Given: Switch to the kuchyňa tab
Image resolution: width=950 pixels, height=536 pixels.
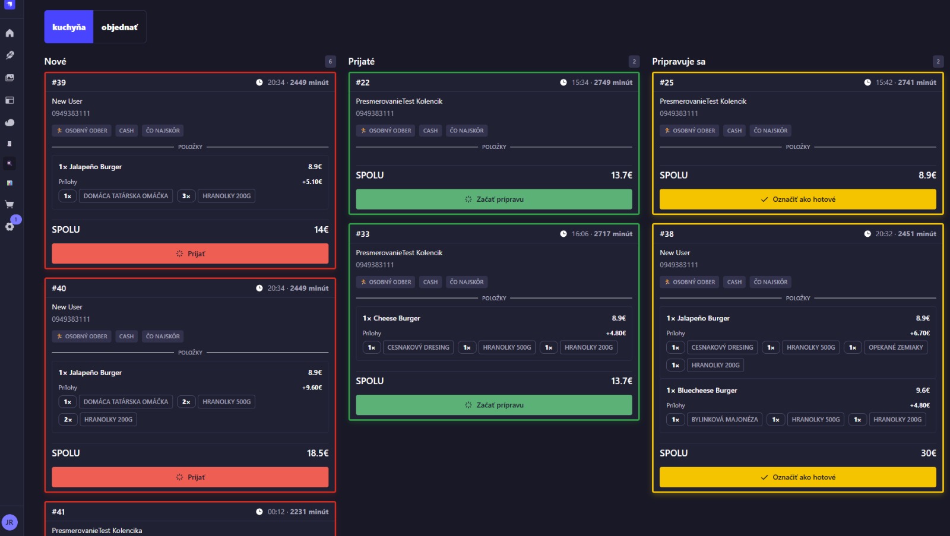Looking at the screenshot, I should 68,26.
